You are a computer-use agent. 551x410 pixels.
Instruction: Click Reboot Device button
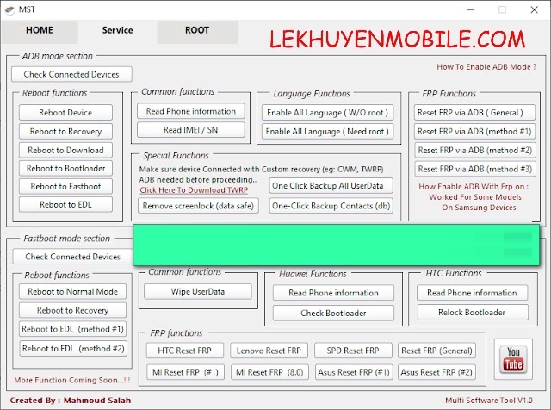[65, 113]
